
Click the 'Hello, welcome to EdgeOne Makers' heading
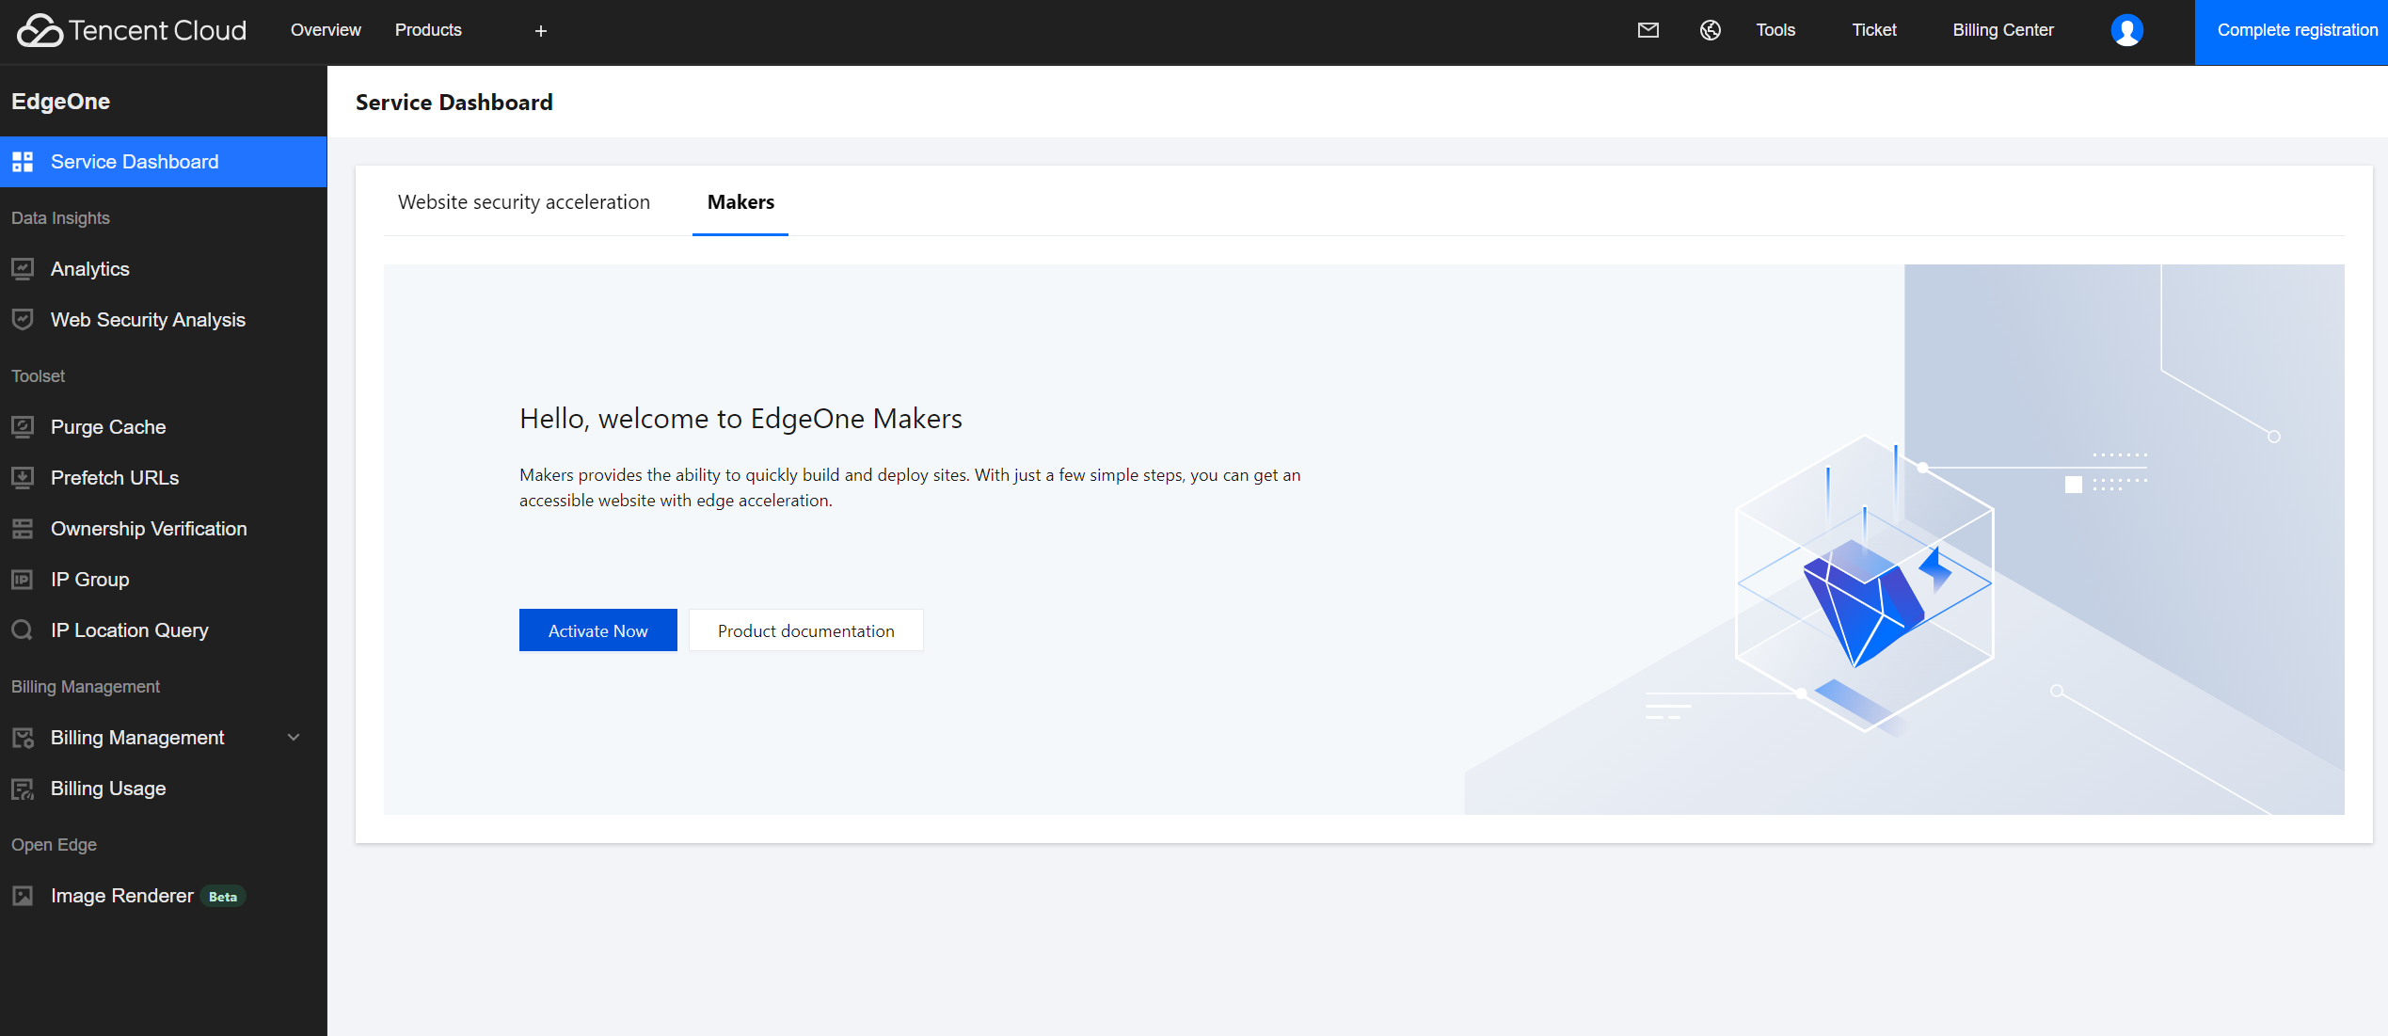740,419
